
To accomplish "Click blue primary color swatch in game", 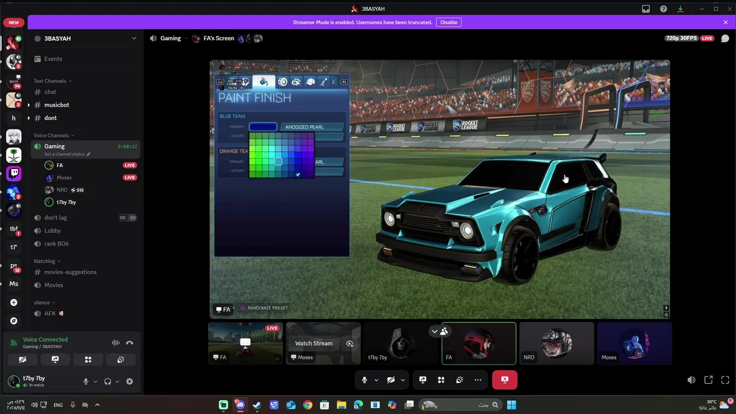I will [x=263, y=126].
